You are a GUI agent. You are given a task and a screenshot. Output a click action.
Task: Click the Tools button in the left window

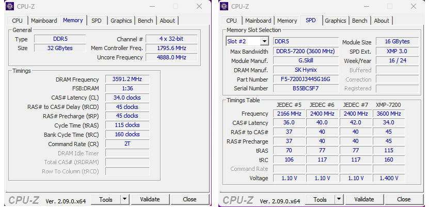[x=106, y=200]
